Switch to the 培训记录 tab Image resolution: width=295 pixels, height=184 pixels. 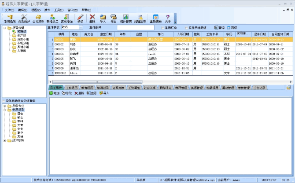click(x=103, y=88)
